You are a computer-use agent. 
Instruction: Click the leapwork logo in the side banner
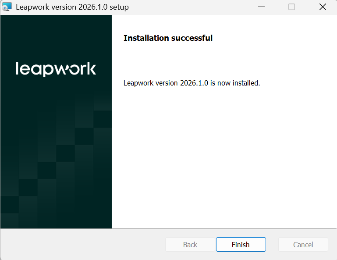[x=56, y=69]
